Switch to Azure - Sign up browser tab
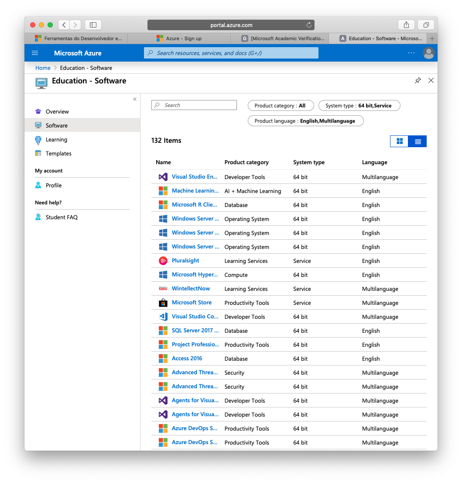The width and height of the screenshot is (462, 483). point(179,38)
